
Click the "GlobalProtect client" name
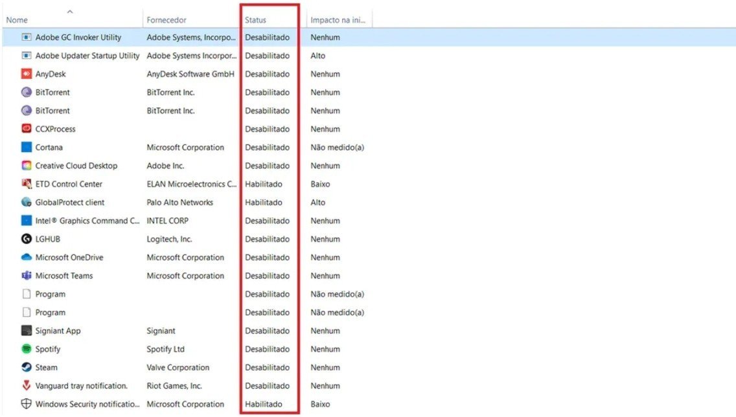click(x=70, y=201)
